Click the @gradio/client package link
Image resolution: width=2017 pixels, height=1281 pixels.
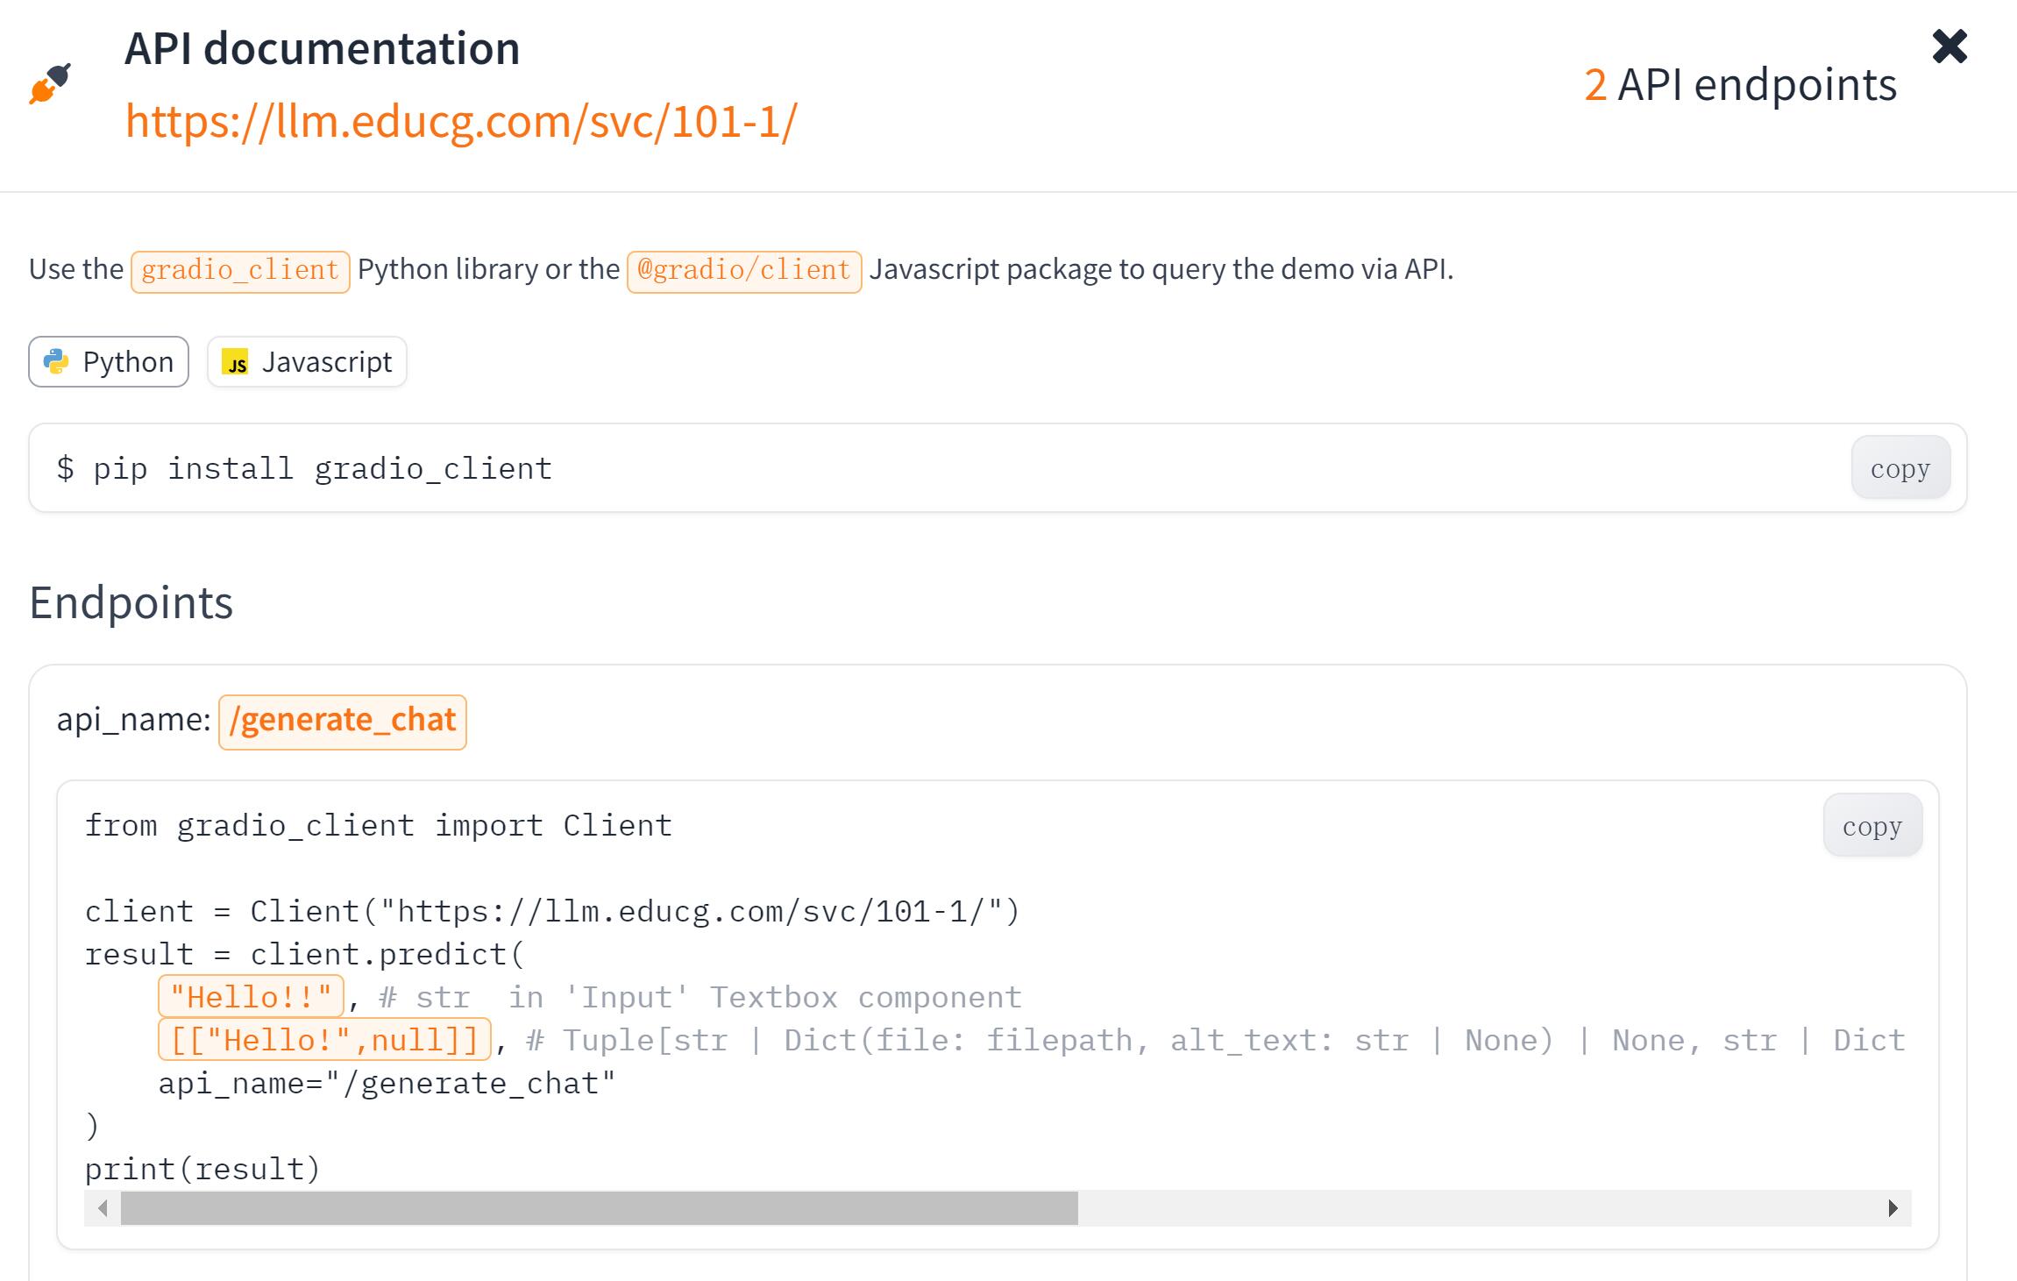(x=743, y=270)
